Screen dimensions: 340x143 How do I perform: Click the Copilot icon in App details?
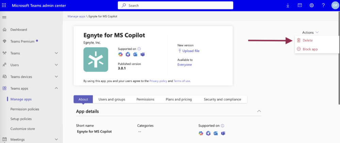click(201, 133)
